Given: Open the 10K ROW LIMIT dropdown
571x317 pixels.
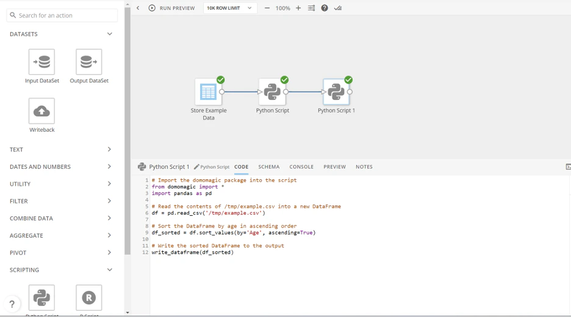Looking at the screenshot, I should [230, 8].
